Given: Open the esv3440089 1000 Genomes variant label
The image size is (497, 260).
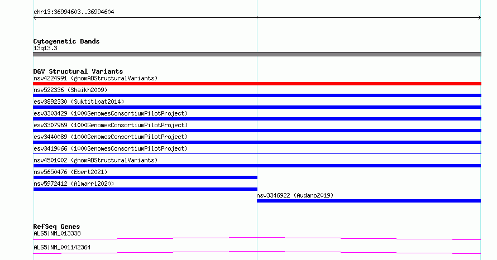Looking at the screenshot, I should tap(111, 137).
